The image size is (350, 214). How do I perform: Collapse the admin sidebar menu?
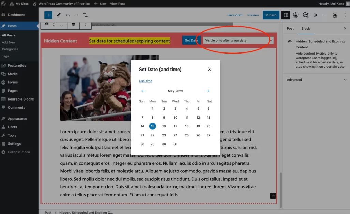point(18,152)
